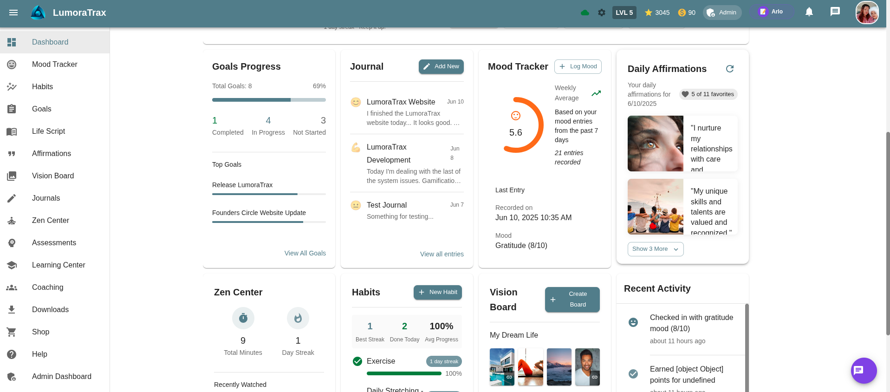Click the Learning Center graduation cap icon
890x392 pixels.
[12, 265]
